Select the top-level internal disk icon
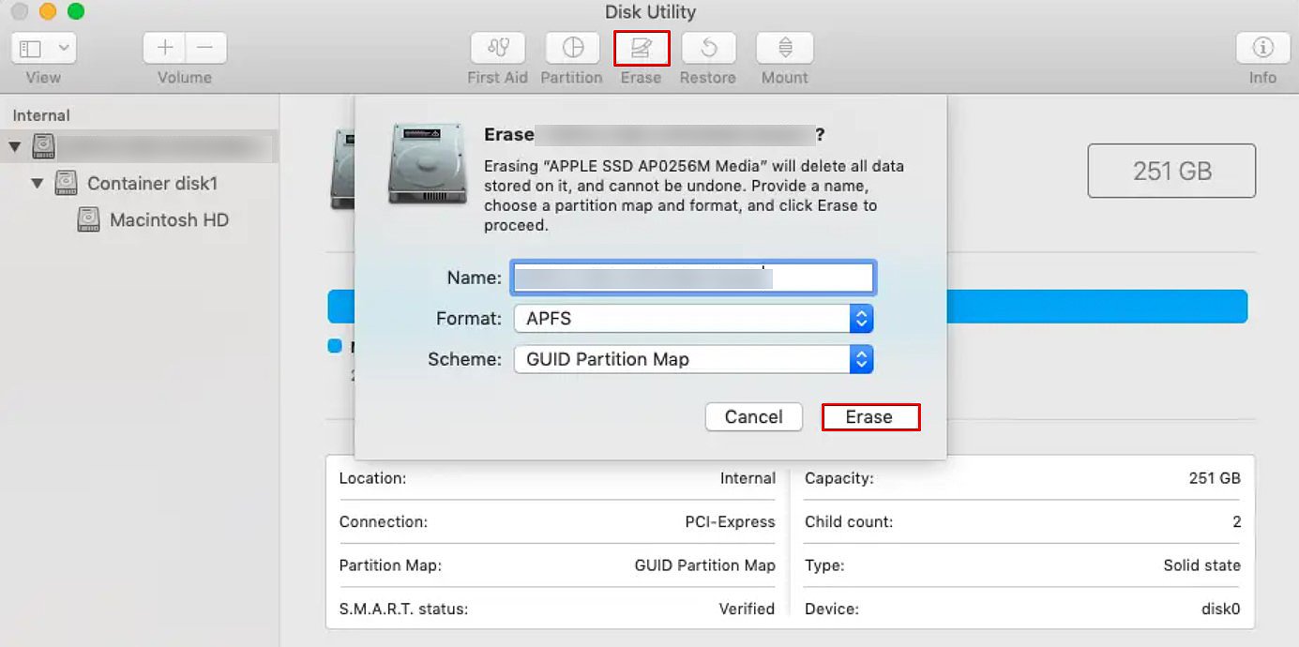The width and height of the screenshot is (1299, 647). tap(44, 146)
